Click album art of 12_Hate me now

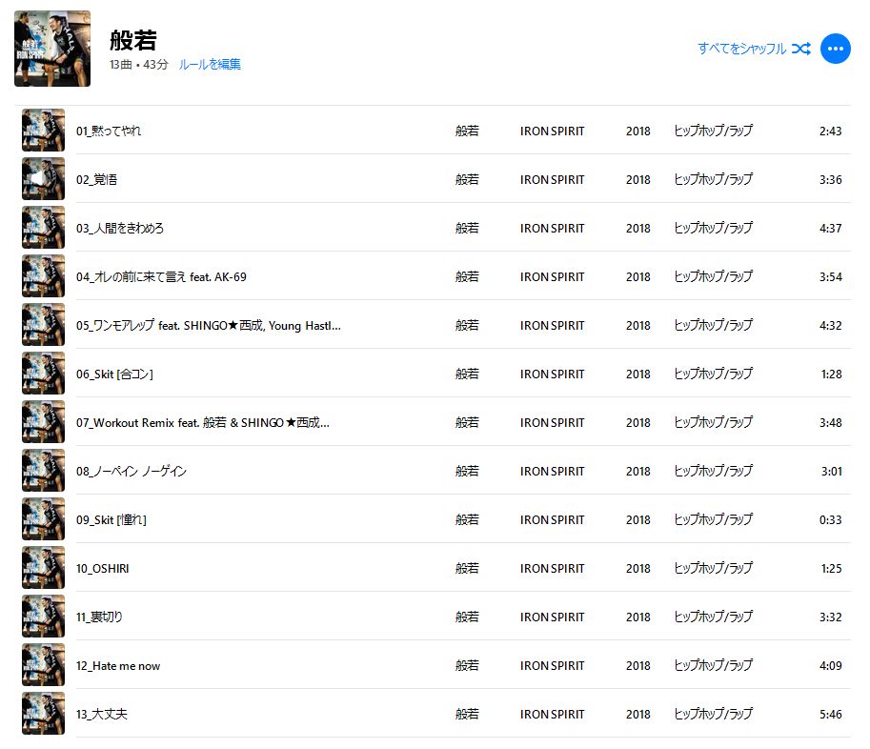pos(43,665)
